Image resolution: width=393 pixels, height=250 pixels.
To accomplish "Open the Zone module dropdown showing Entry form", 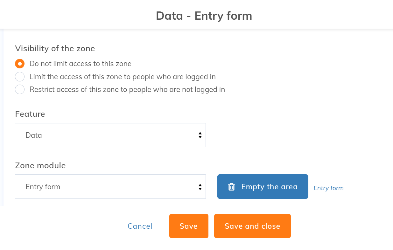I will click(x=110, y=187).
